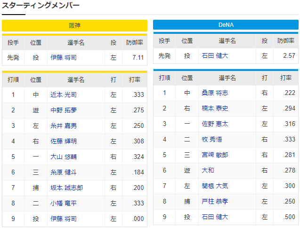Open player link 牧 秀悟
Screen dimensions: 300x228
point(212,139)
